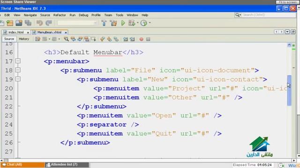300x168 pixels.
Task: Click the Undo arrow icon
Action: pyautogui.click(x=39, y=23)
